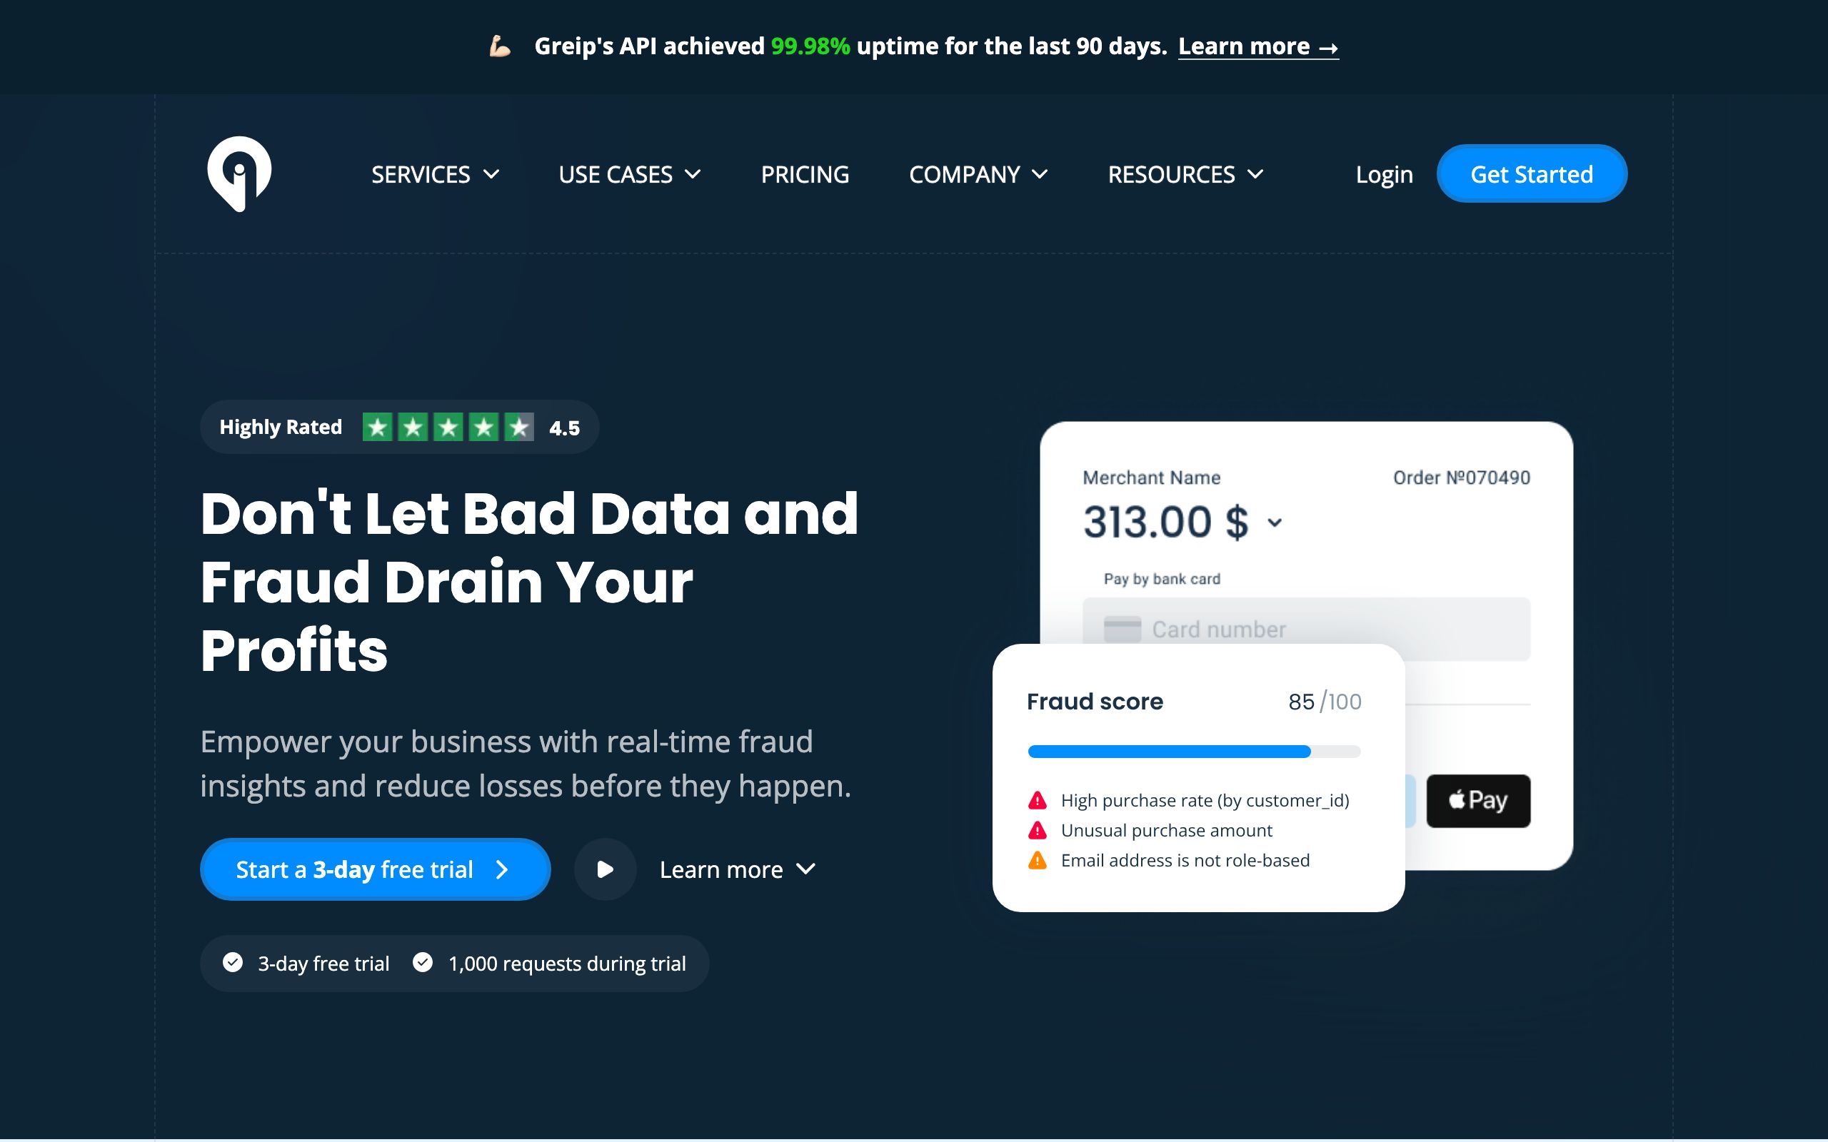Click the red warning icon beside High purchase rate
This screenshot has height=1142, width=1828.
[x=1038, y=800]
